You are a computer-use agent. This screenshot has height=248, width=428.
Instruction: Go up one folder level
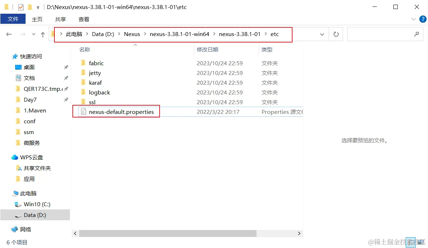[43, 34]
